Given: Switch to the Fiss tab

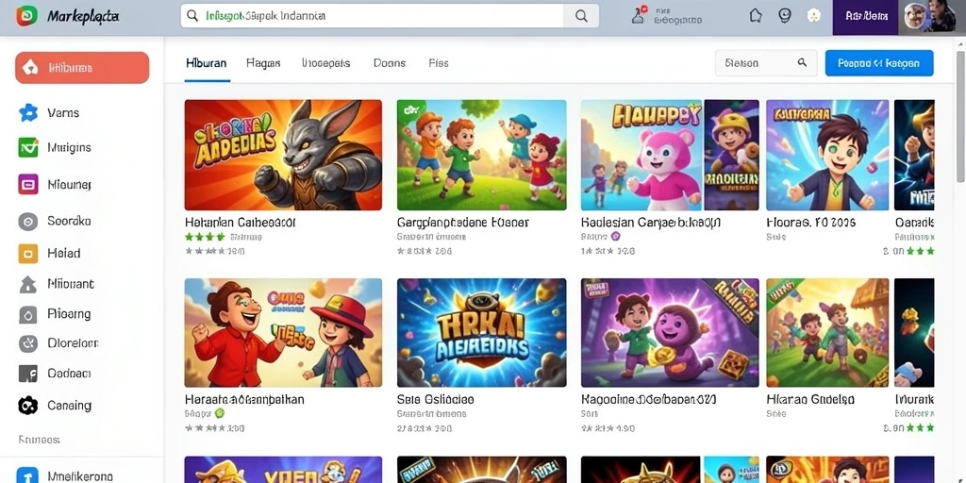Looking at the screenshot, I should [438, 63].
